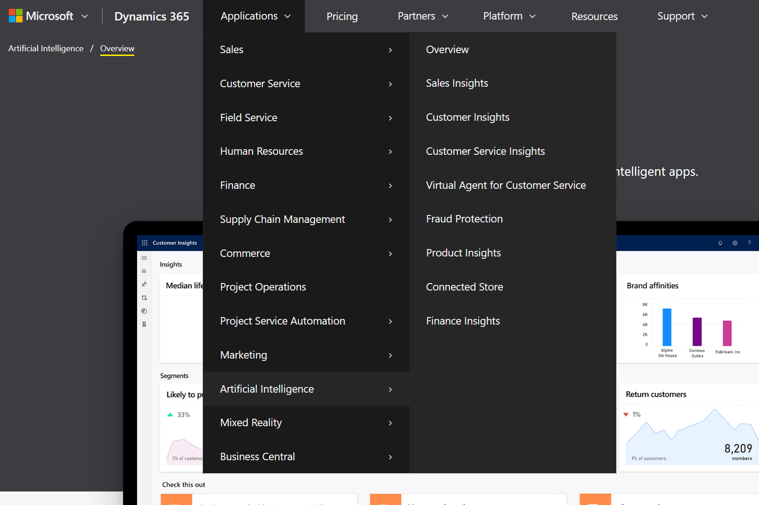This screenshot has height=505, width=759.
Task: Open the Commerce submenu
Action: 306,253
